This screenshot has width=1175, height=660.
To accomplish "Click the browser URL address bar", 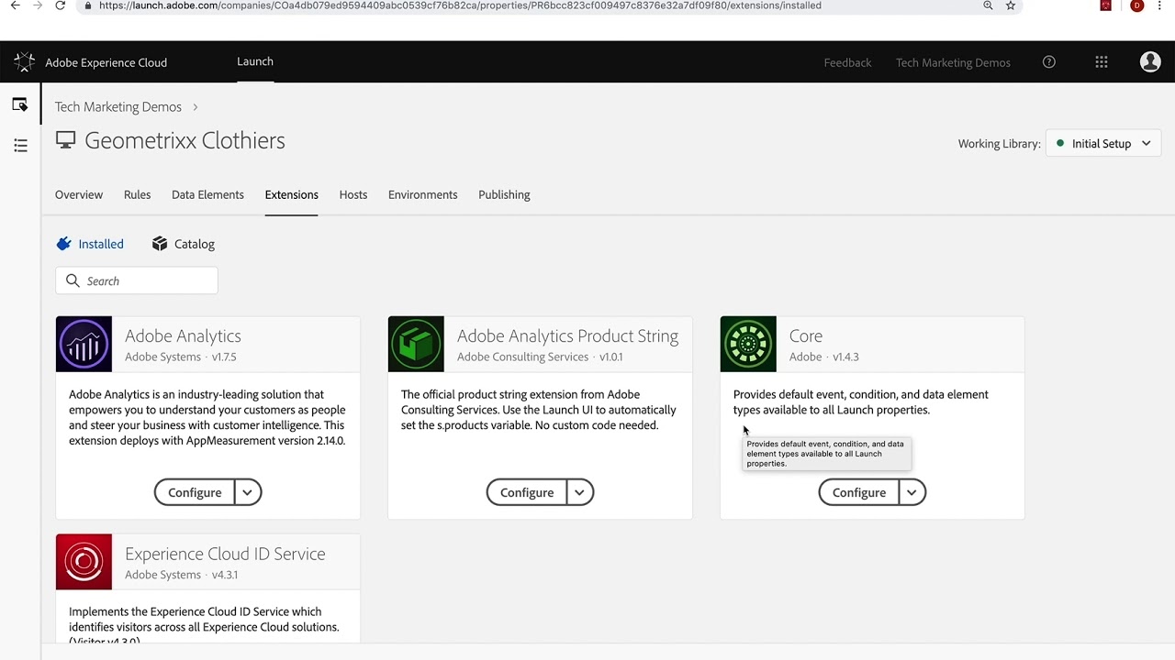I will click(x=459, y=5).
